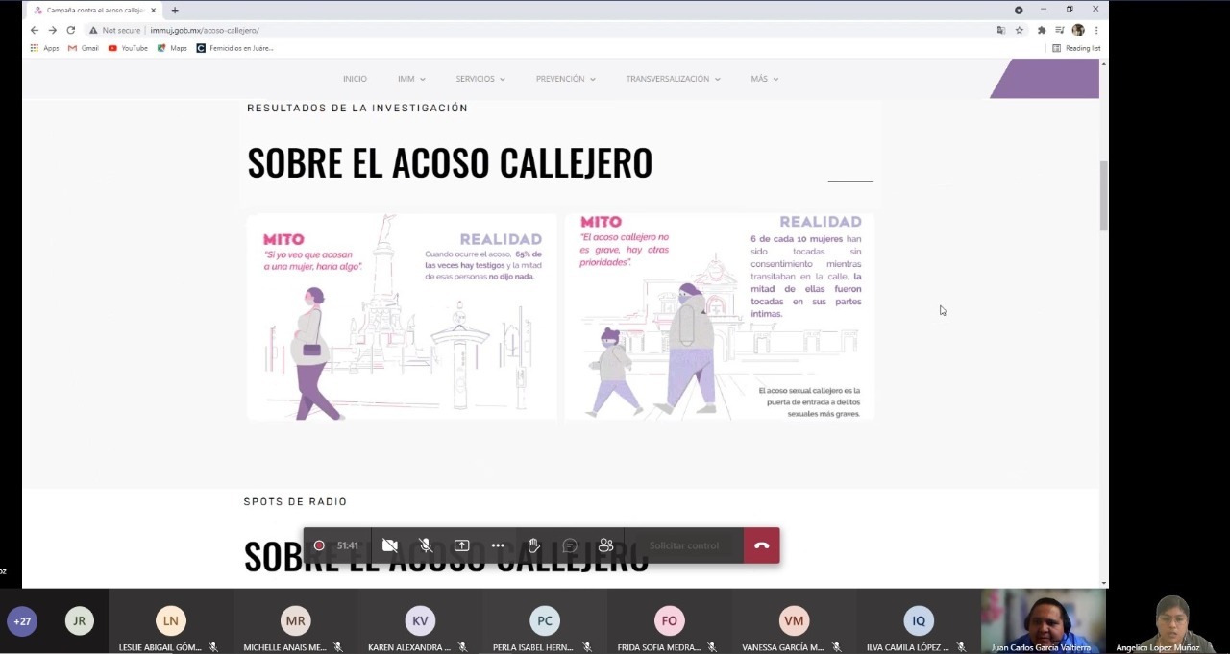Open the Reading list panel
This screenshot has width=1230, height=654.
[1076, 48]
